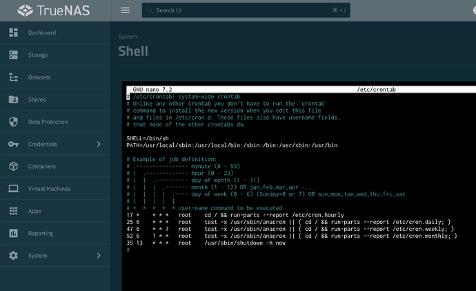Click the cron.hourly crontab entry line
The width and height of the screenshot is (476, 291).
click(x=235, y=215)
